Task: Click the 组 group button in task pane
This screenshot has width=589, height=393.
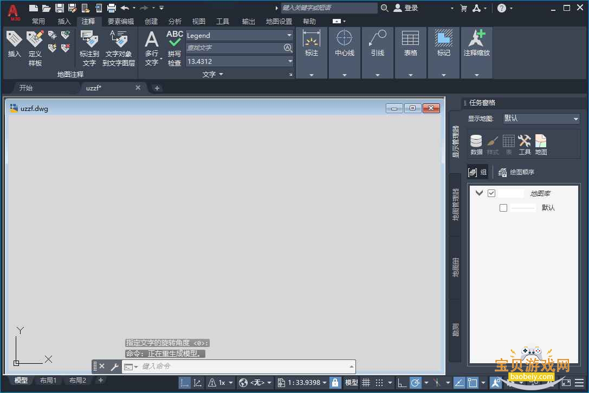Action: tap(477, 172)
